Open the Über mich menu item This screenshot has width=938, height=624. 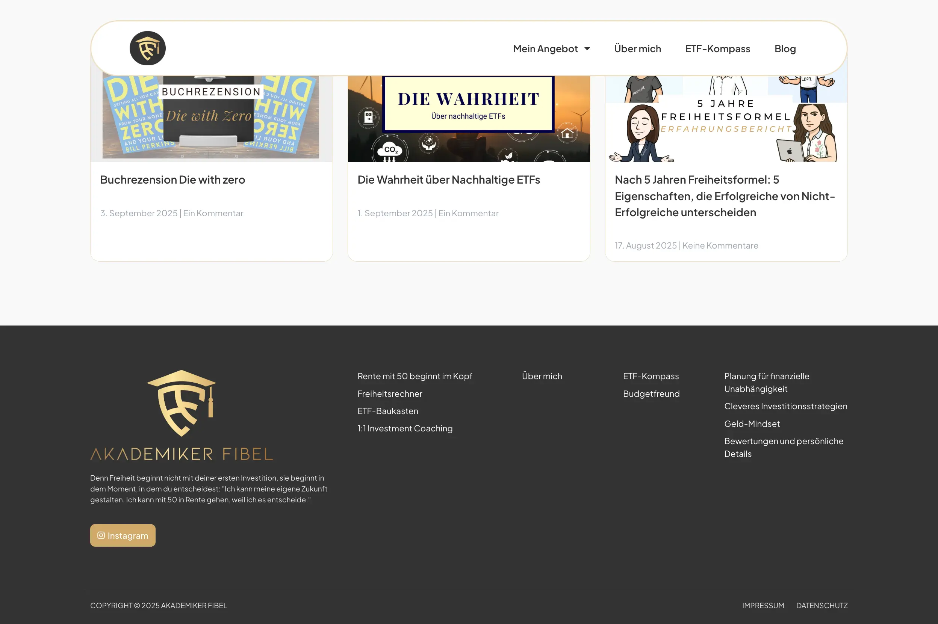click(x=637, y=48)
